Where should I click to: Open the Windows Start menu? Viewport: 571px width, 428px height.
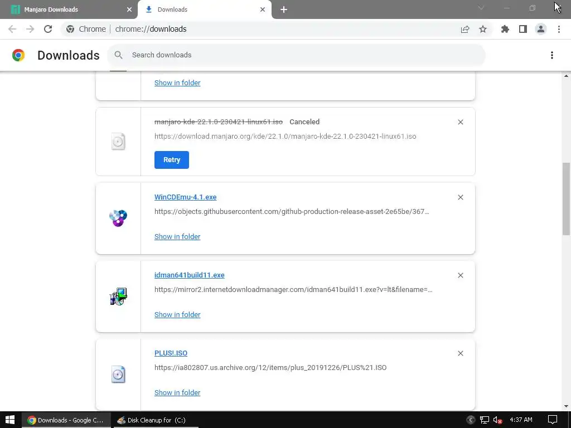click(x=10, y=420)
